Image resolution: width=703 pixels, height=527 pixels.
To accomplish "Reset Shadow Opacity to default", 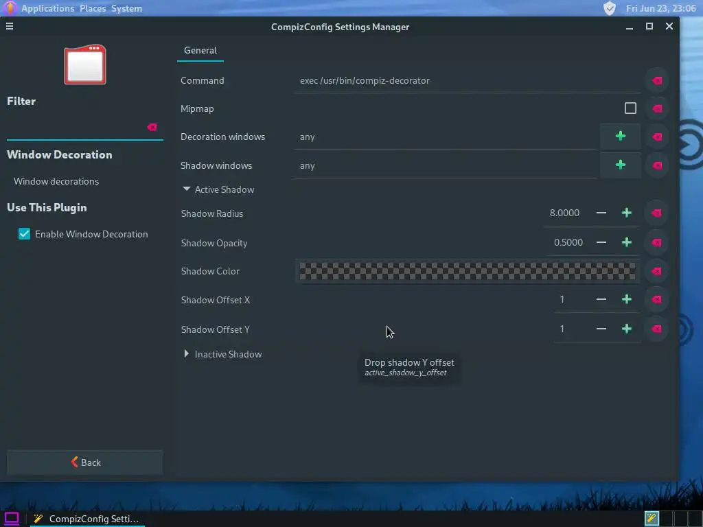I will [x=656, y=242].
